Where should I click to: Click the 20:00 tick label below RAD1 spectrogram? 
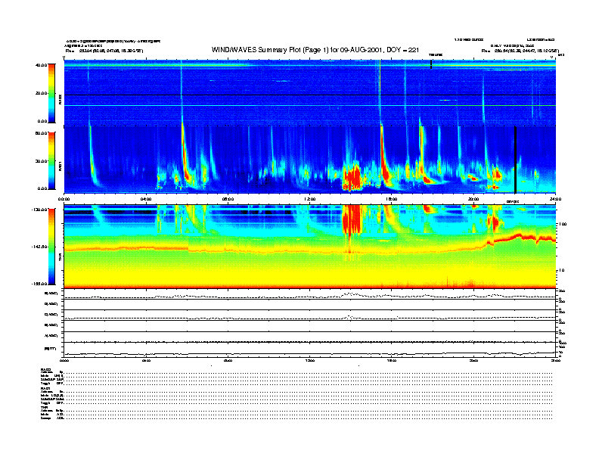tap(473, 199)
